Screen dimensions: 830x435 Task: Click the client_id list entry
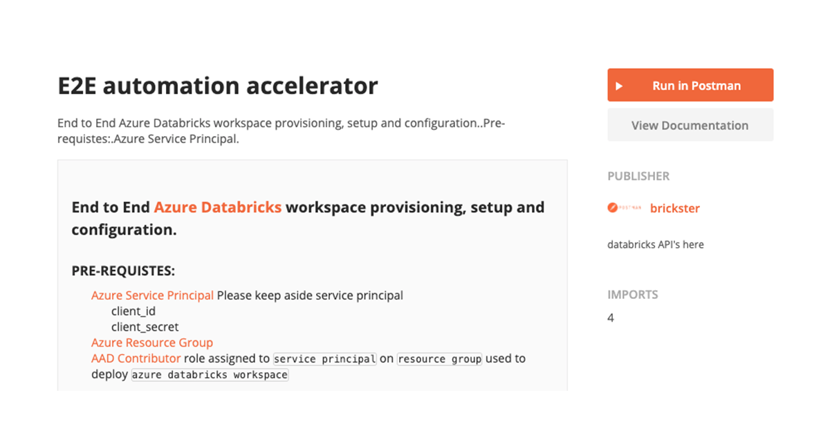tap(133, 311)
